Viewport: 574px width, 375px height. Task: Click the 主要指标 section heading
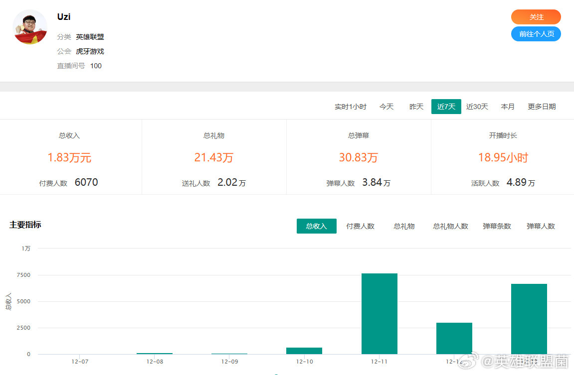[25, 225]
